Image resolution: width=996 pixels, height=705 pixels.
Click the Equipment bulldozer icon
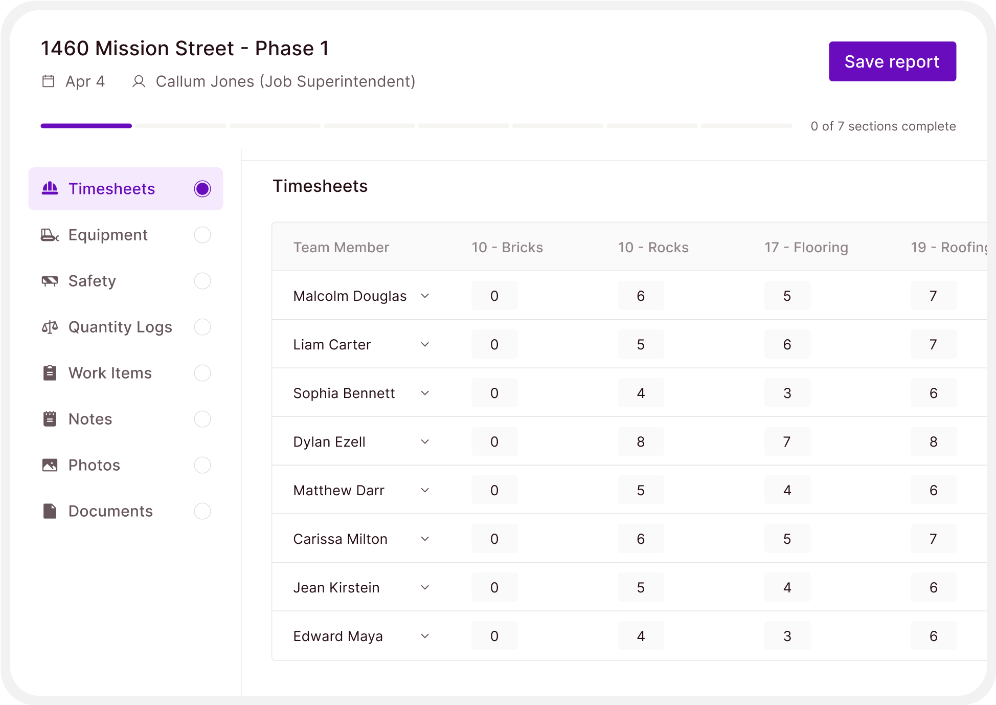(50, 235)
